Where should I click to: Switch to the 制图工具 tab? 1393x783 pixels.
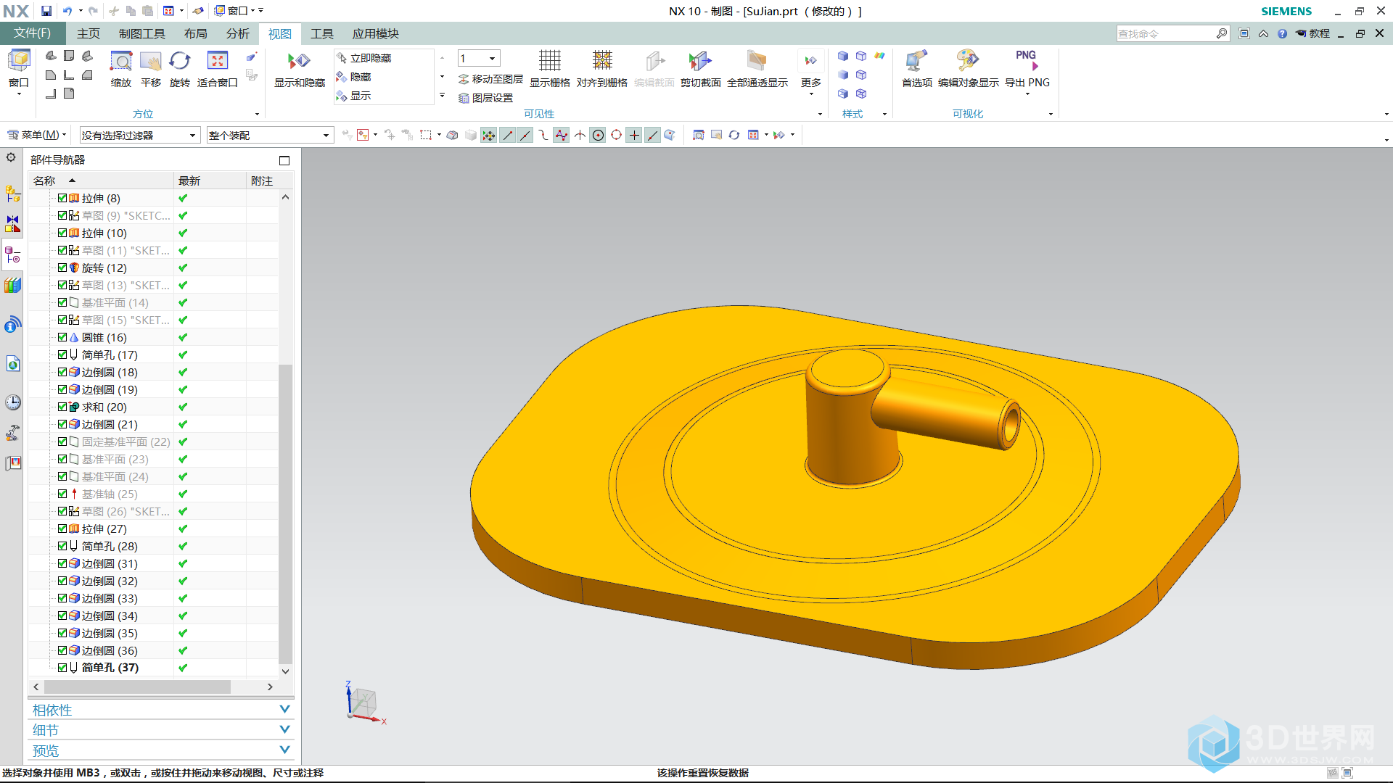click(x=142, y=33)
